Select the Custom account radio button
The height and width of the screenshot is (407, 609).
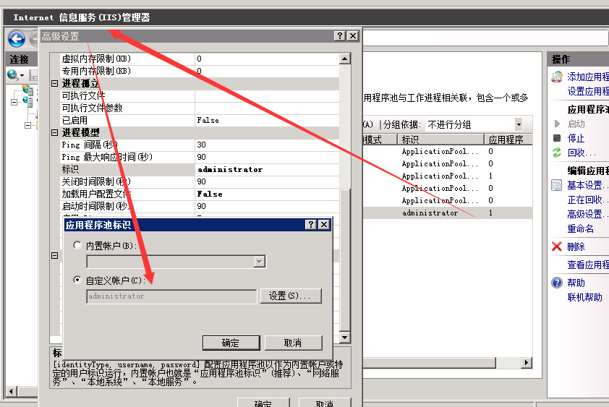(77, 280)
